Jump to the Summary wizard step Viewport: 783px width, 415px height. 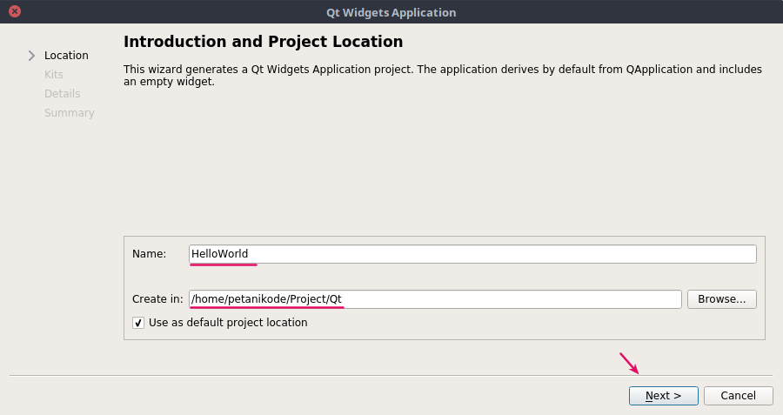coord(70,113)
